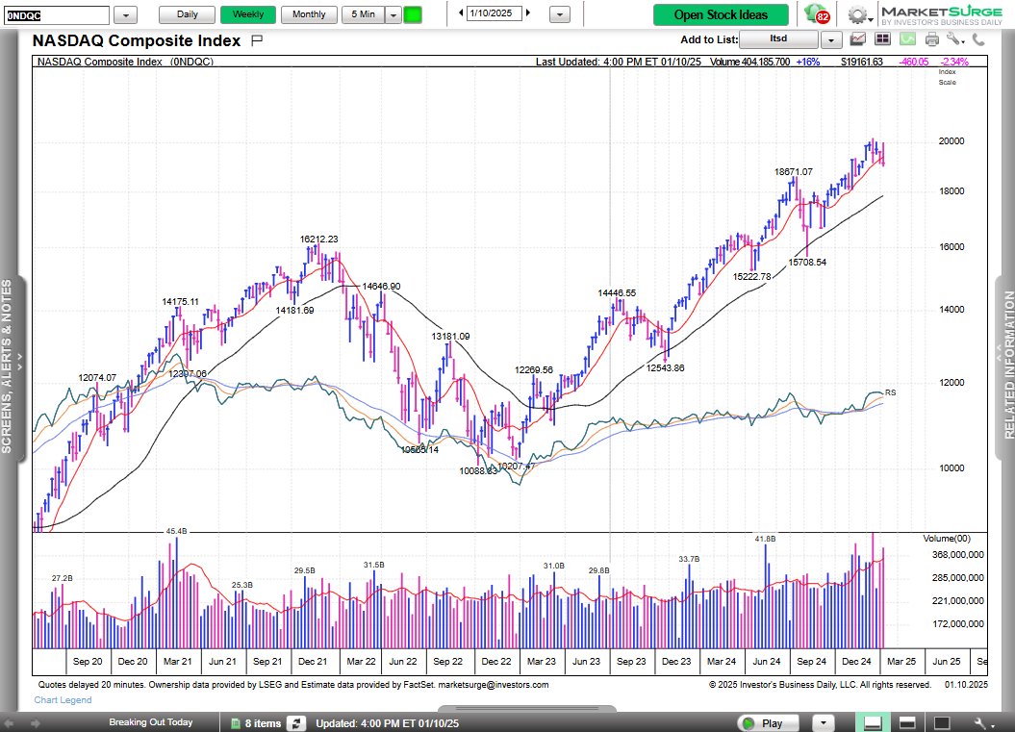Click the 41.8B volume label
The image size is (1015, 732).
[x=765, y=539]
